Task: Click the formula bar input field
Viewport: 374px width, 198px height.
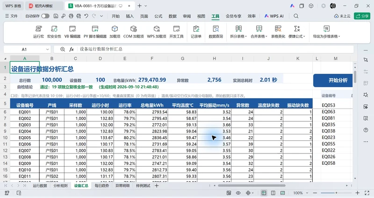Action: (215, 49)
